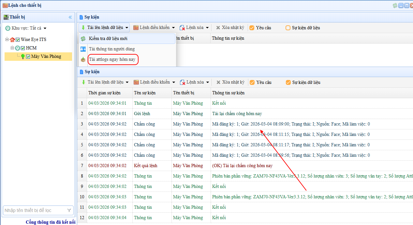Image resolution: width=413 pixels, height=225 pixels.
Task: Click the Wise Eye ITS house icon
Action: [12, 40]
